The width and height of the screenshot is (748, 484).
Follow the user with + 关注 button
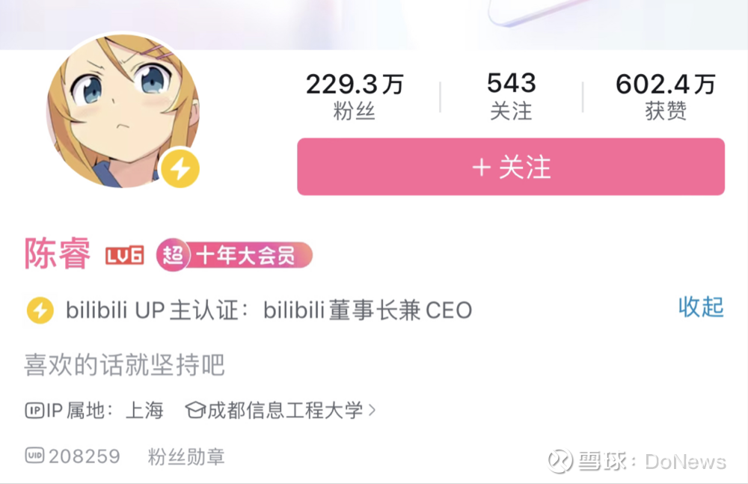[511, 167]
